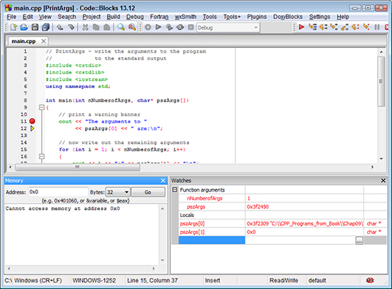Click the Redo arrow icon
This screenshot has height=289, width=392.
pos(71,27)
